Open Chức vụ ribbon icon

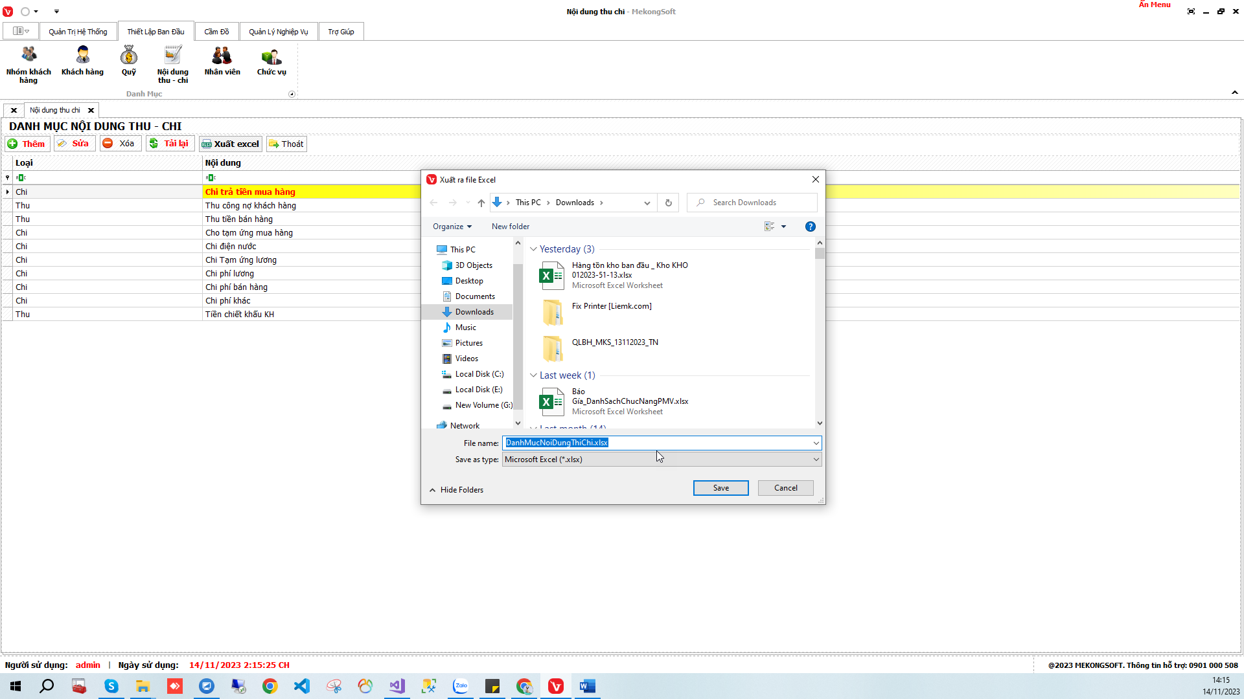[271, 61]
